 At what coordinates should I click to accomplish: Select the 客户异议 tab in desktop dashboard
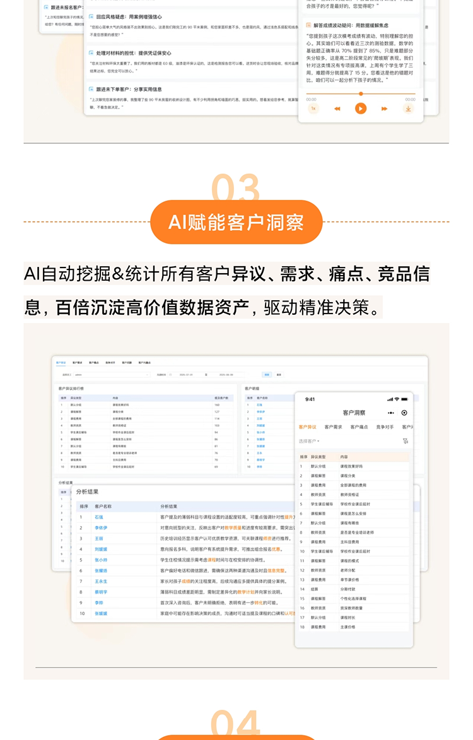click(61, 363)
